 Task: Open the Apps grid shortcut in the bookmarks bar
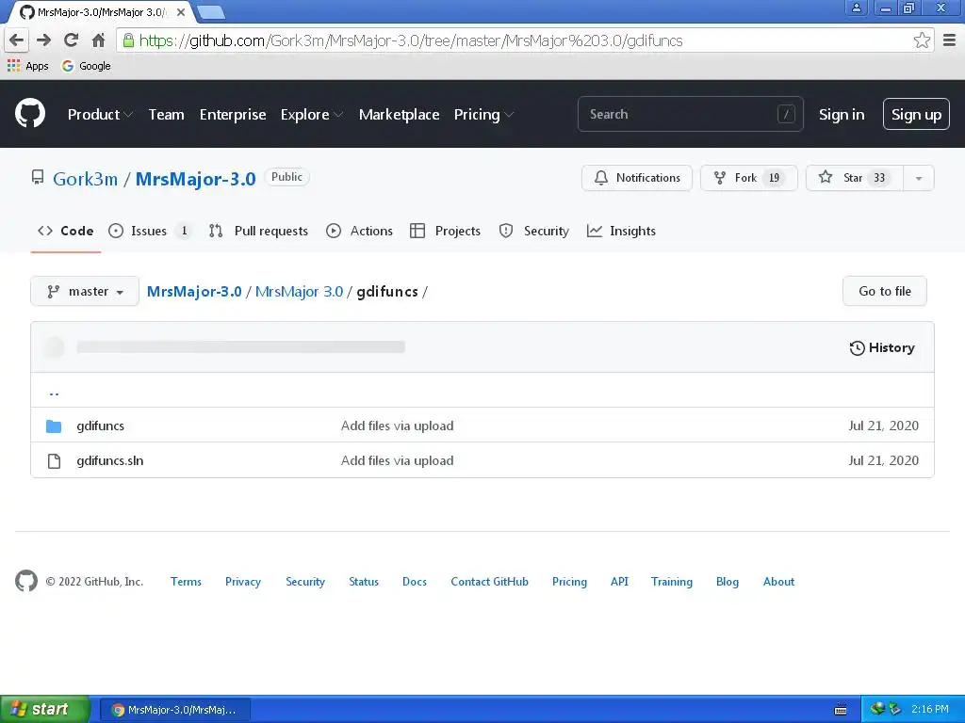pos(27,66)
